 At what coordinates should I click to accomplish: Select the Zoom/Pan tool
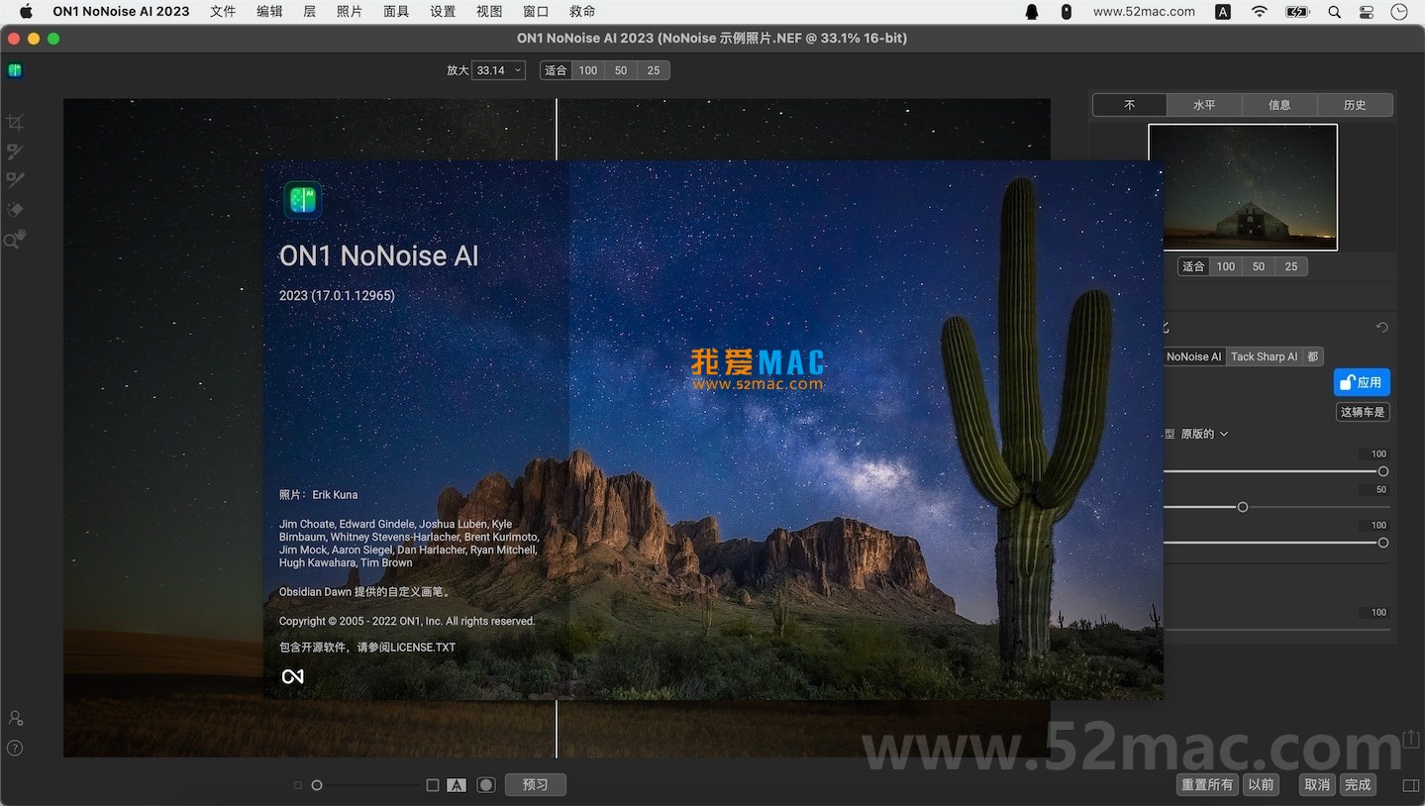click(x=15, y=239)
